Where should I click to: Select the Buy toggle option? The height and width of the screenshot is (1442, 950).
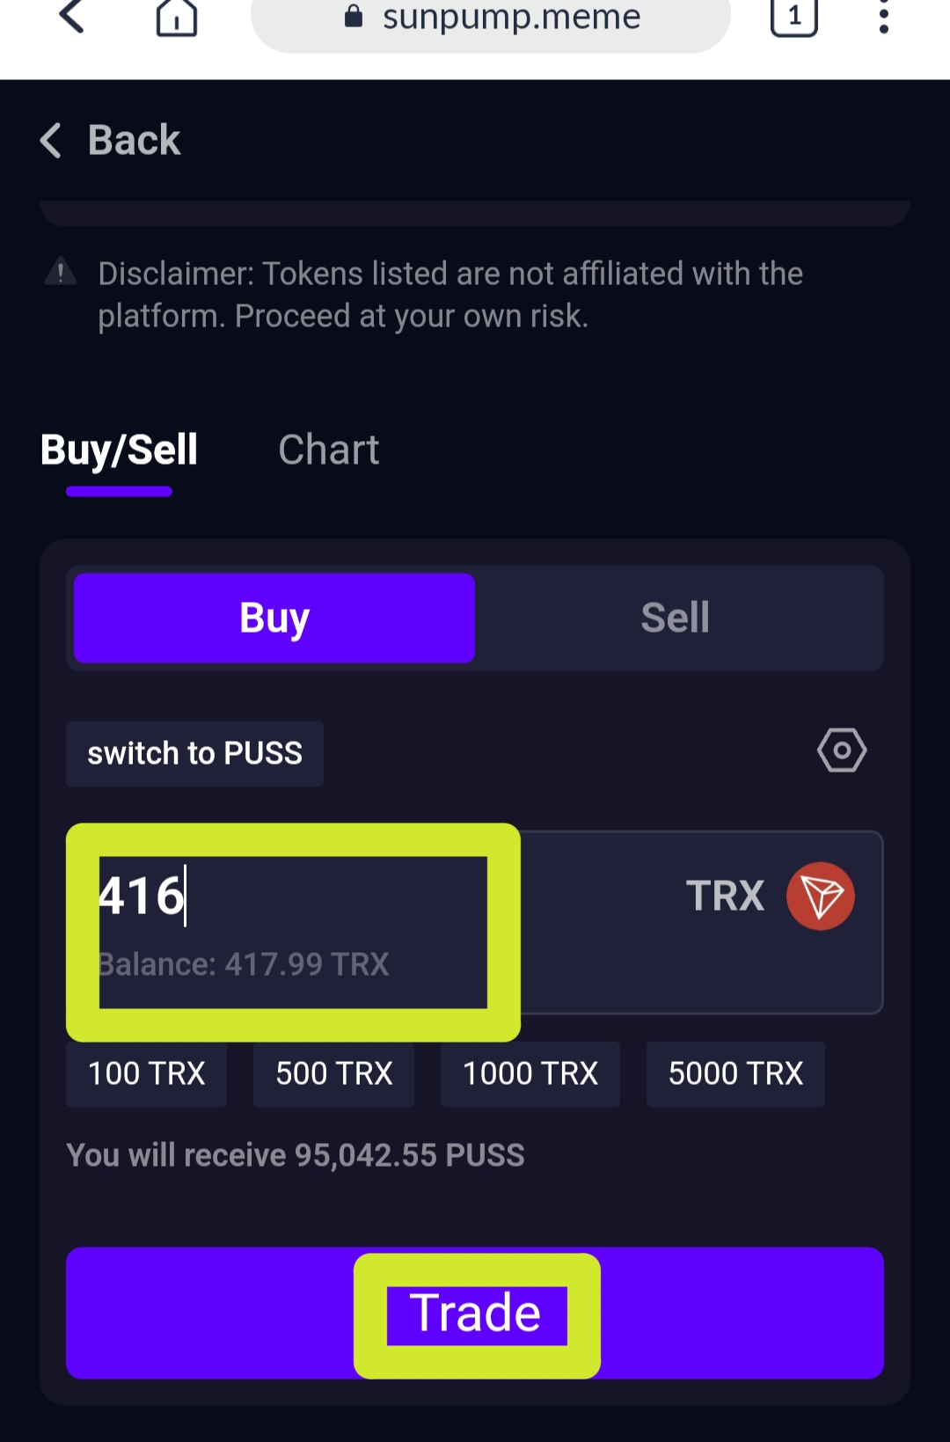[274, 618]
